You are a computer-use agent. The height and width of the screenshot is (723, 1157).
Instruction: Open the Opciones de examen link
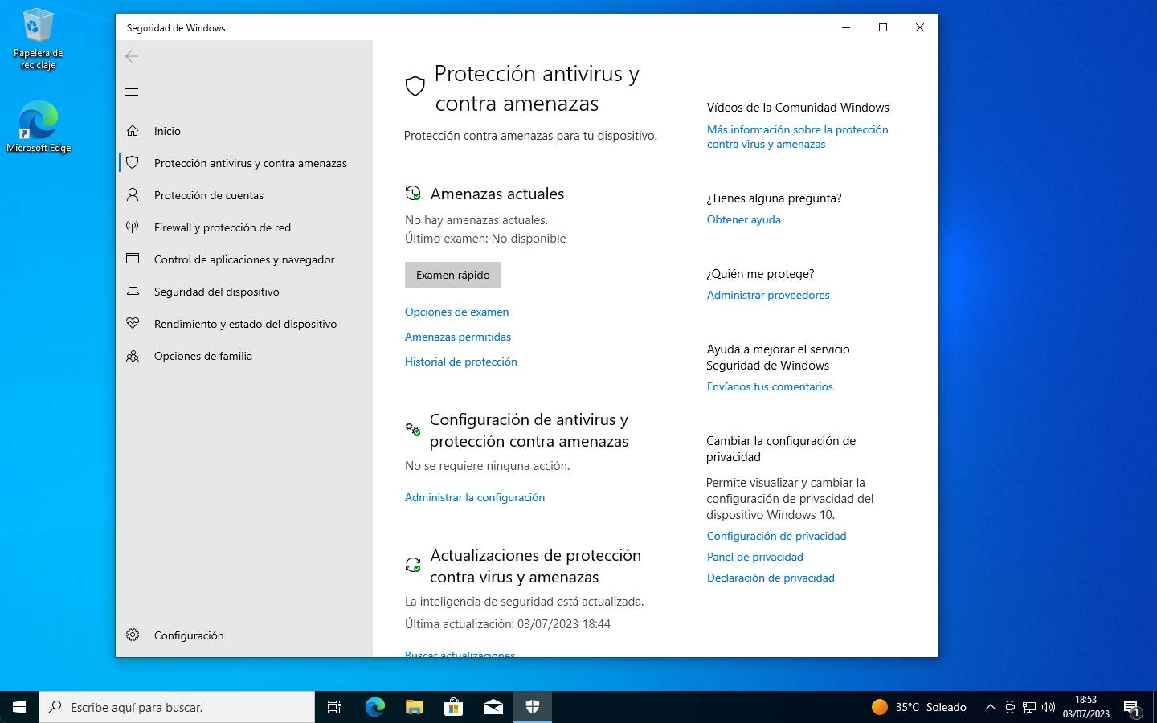(456, 312)
